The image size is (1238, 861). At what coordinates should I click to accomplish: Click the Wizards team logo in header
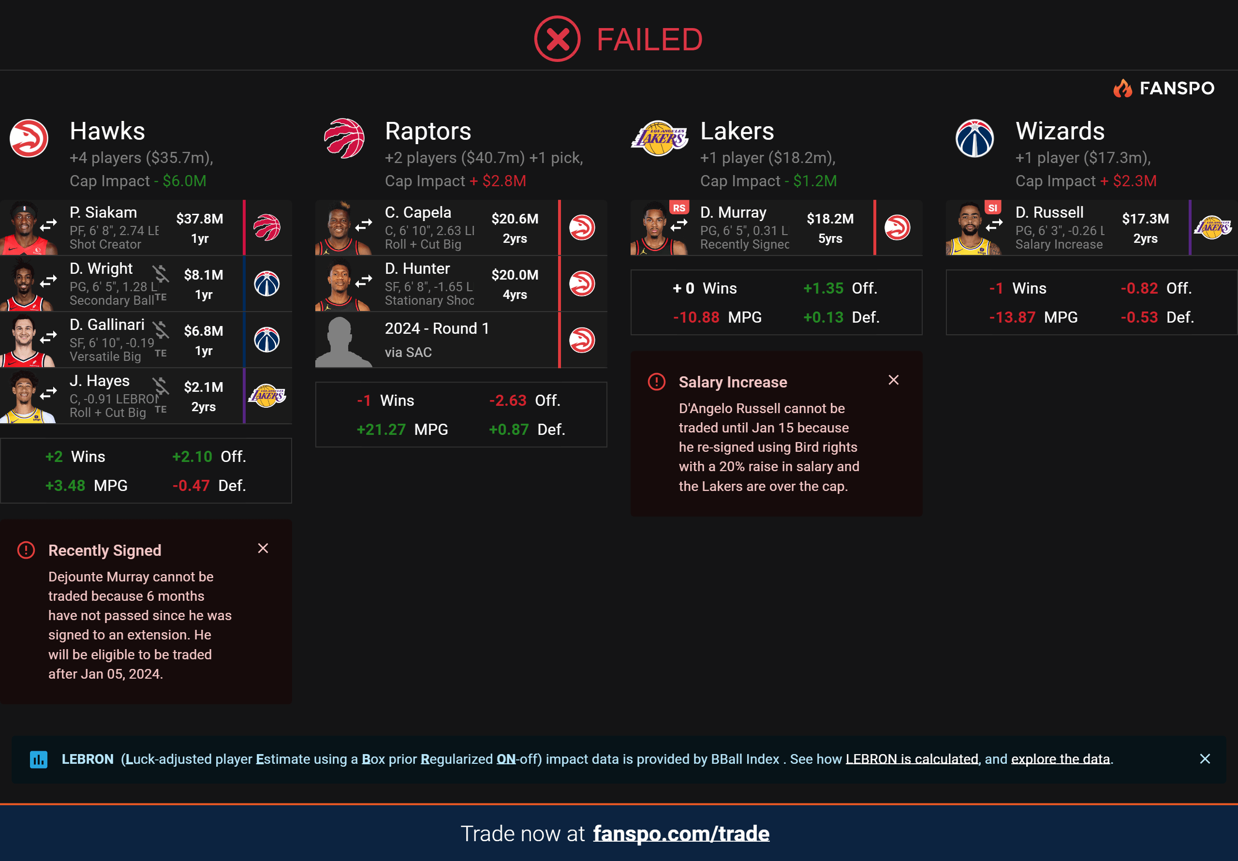[974, 139]
